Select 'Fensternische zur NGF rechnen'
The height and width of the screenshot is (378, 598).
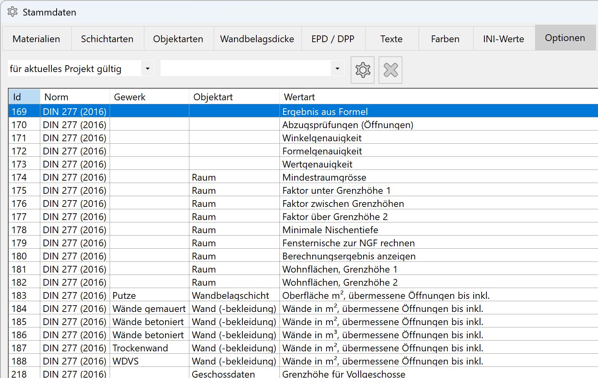click(303, 243)
